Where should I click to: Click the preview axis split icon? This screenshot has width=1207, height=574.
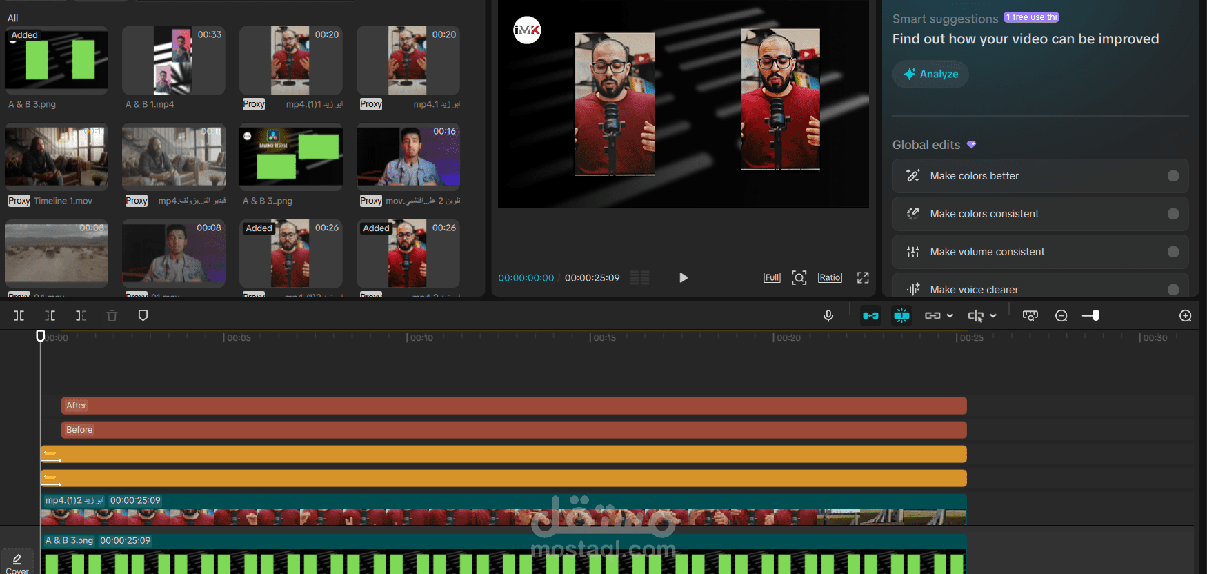[x=975, y=315]
